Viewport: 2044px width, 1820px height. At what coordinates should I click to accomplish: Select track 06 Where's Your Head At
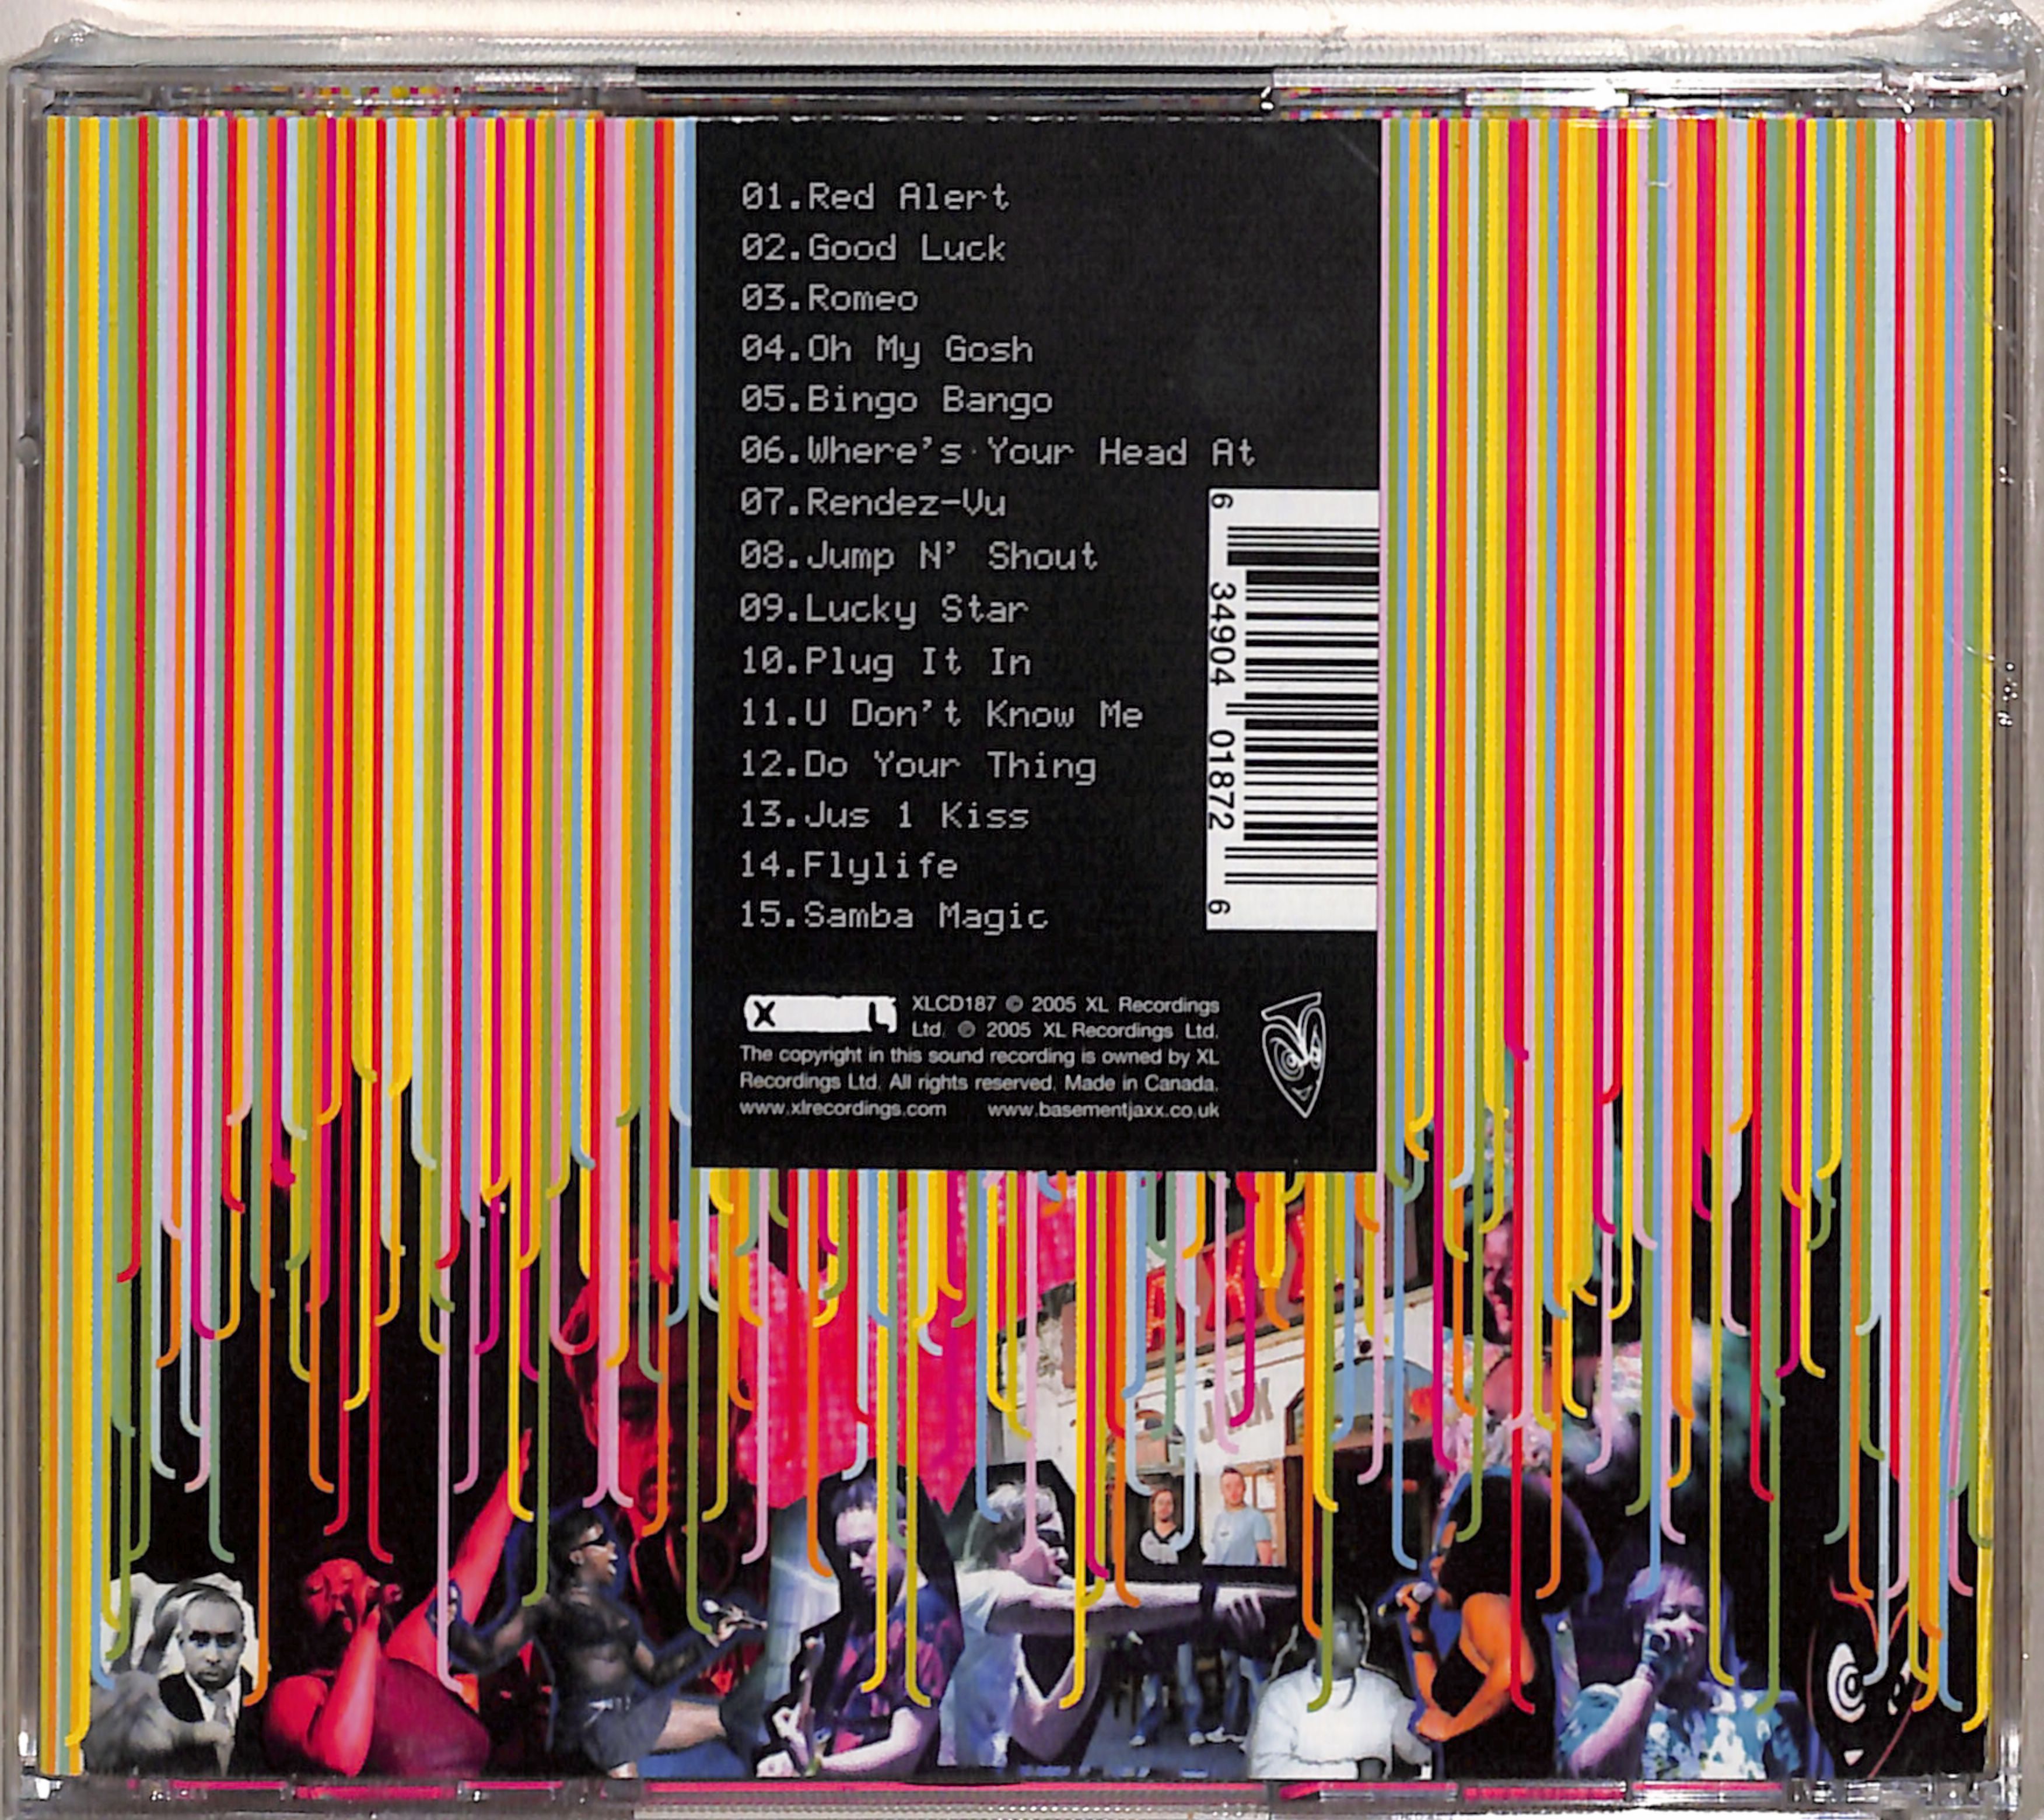(x=997, y=452)
